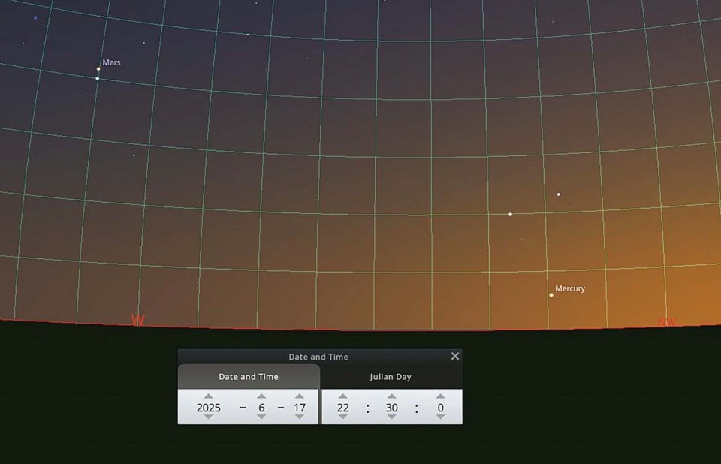Screen dimensions: 721x464
Task: Click the hour field showing 22
Action: [342, 408]
